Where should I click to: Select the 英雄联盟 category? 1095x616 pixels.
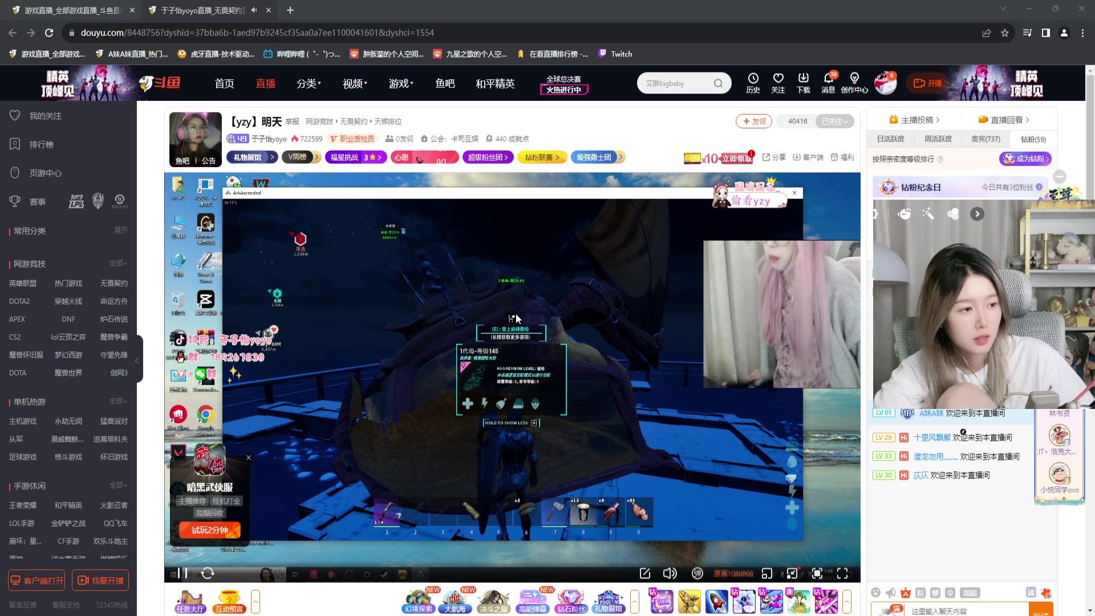[x=23, y=283]
